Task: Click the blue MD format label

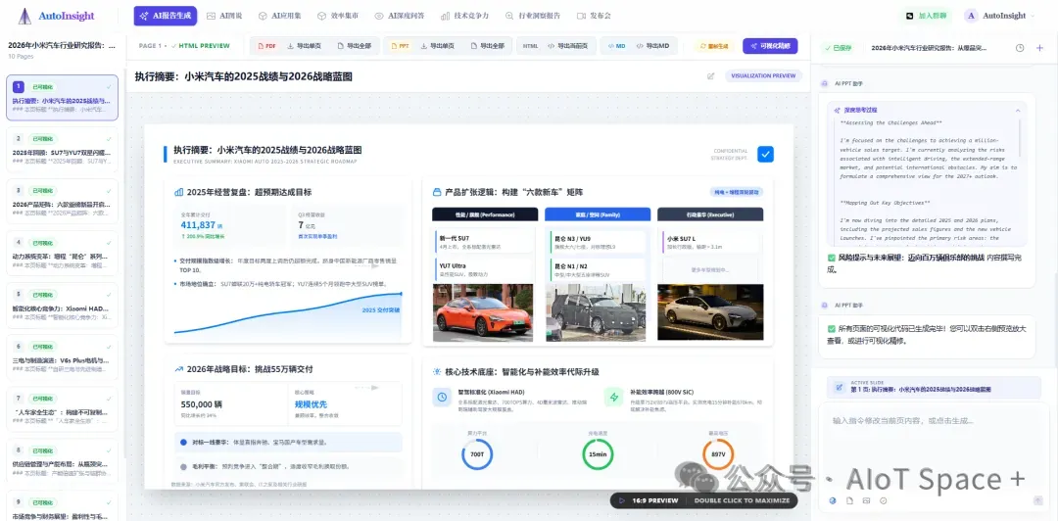Action: 616,46
